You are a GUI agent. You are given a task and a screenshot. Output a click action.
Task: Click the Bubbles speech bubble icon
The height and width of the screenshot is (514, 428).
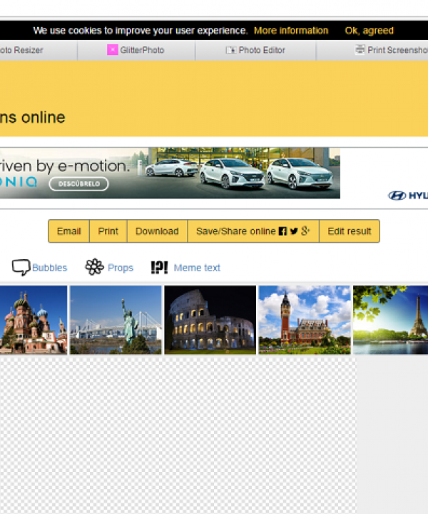click(21, 268)
